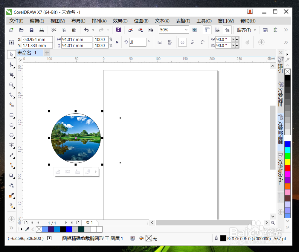Select the Color Eyedropper tool

[11, 195]
